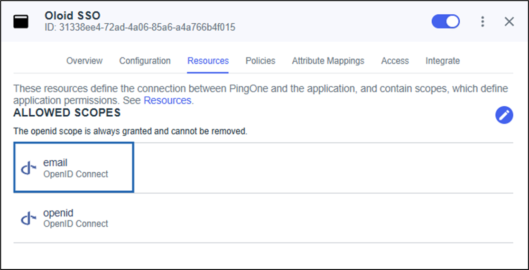The width and height of the screenshot is (529, 270).
Task: Follow the Resources documentation link
Action: [x=167, y=101]
